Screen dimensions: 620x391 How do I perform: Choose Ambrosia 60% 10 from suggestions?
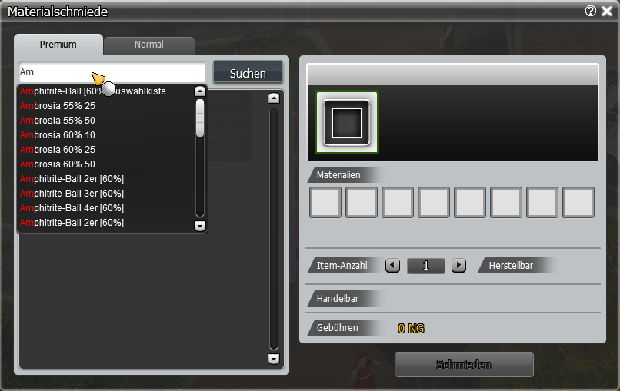click(58, 135)
